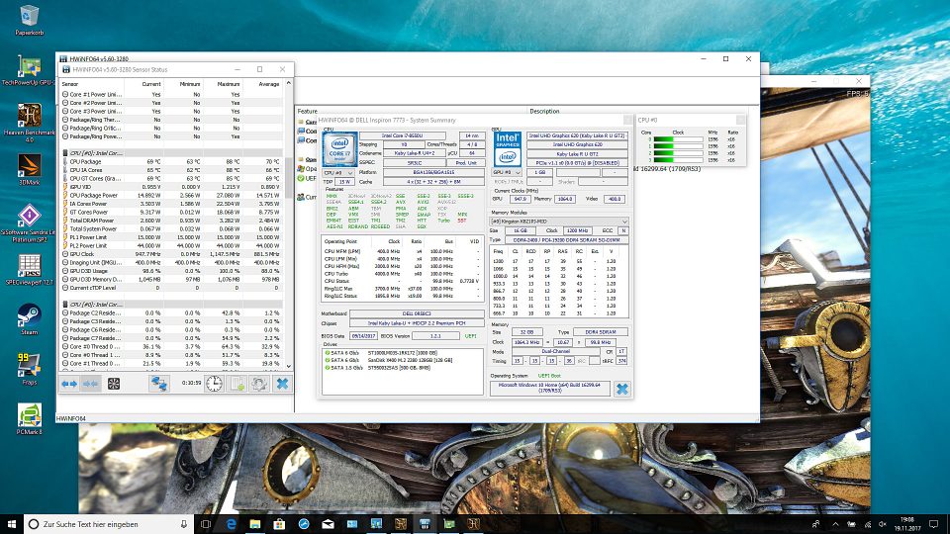Viewport: 950px width, 534px height.
Task: Reset the sensor clock timer icon
Action: (x=214, y=384)
